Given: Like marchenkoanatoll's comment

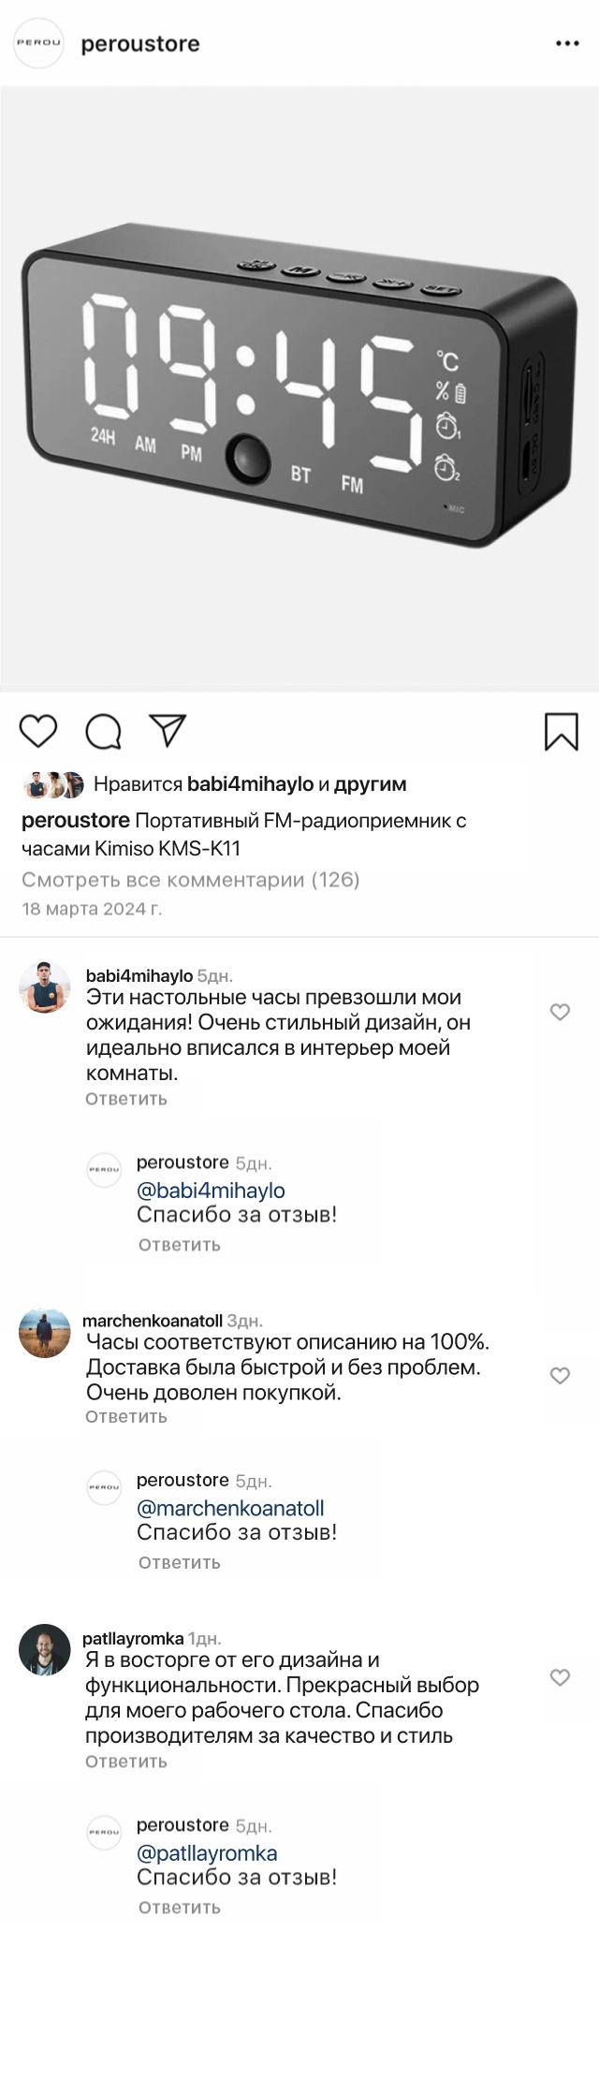Looking at the screenshot, I should pyautogui.click(x=560, y=1375).
